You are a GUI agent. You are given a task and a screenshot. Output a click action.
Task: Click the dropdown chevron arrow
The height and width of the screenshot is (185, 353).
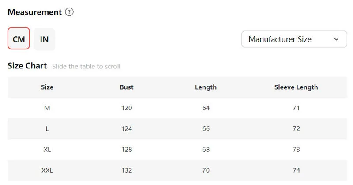[x=337, y=39]
